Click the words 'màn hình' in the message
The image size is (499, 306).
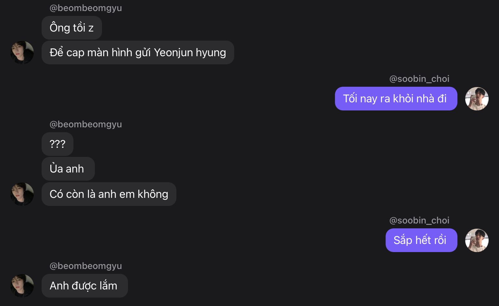tap(109, 53)
